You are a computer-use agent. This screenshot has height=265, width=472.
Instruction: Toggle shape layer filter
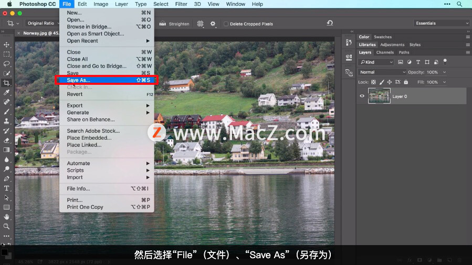[427, 62]
